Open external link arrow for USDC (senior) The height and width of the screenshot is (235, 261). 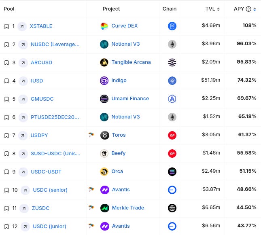pos(25,190)
